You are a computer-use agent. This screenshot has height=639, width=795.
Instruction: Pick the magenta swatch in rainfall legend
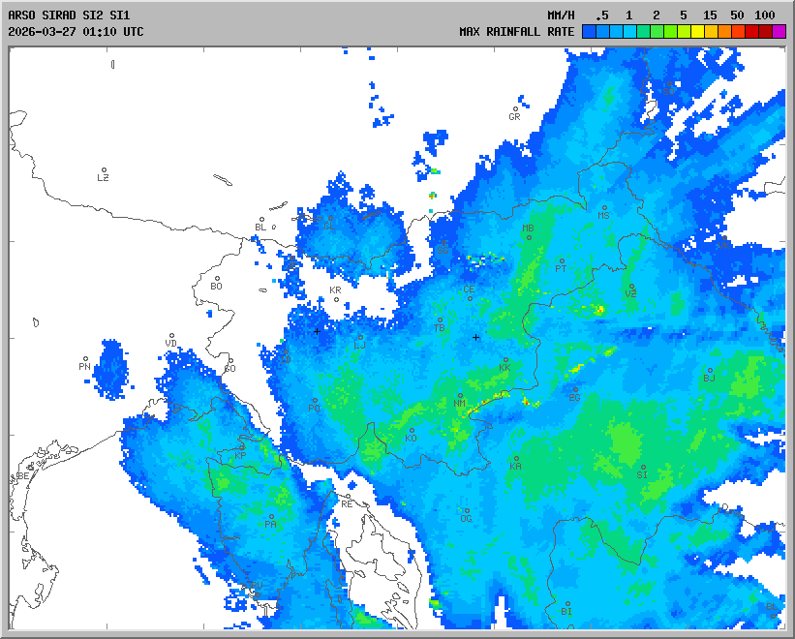[779, 31]
